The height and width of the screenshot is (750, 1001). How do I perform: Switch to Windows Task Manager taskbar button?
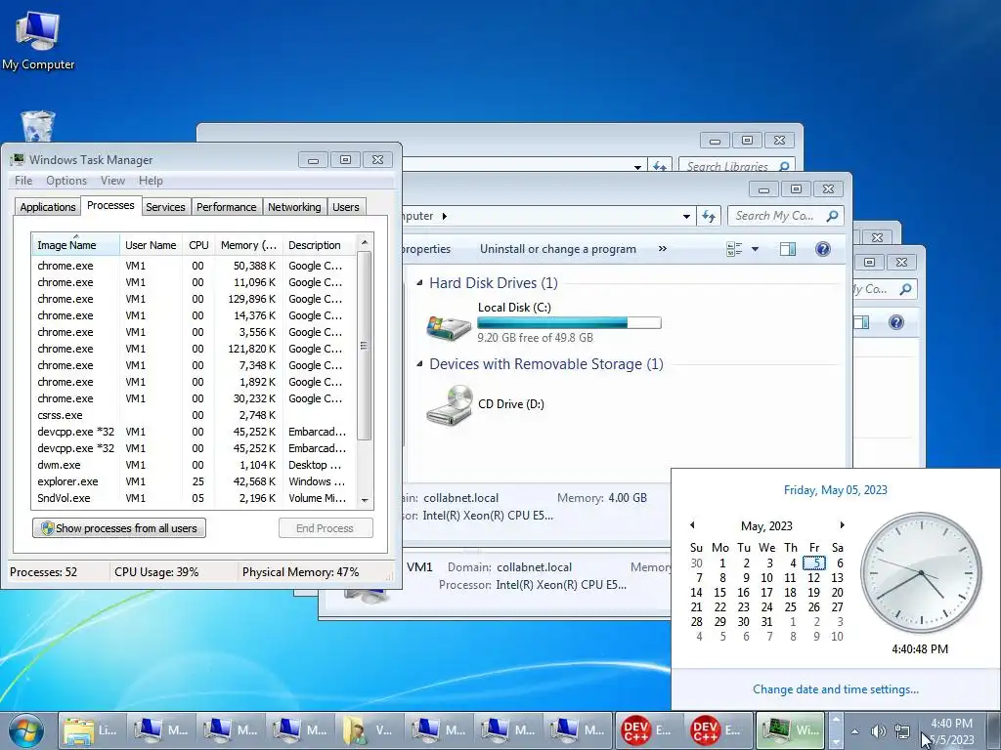point(790,730)
